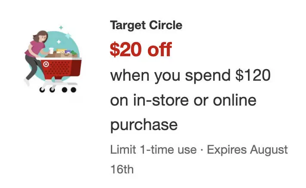Click the word "purchase" in the description

click(x=144, y=124)
